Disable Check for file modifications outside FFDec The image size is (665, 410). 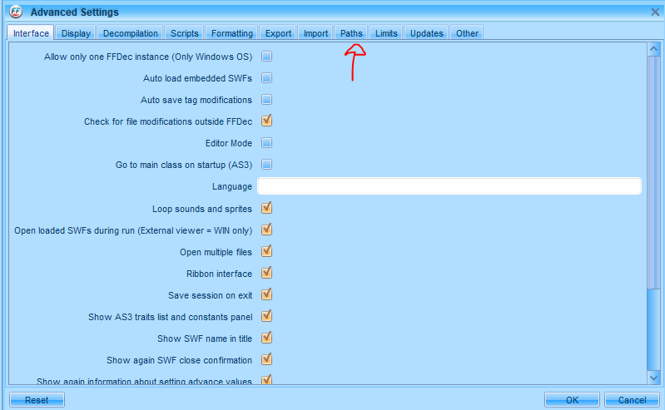(x=267, y=121)
